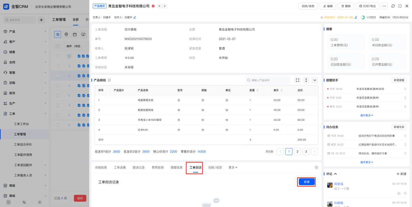Image resolution: width=412 pixels, height=207 pixels.
Task: Open history clock icon at sidebar bottom
Action: [9, 202]
